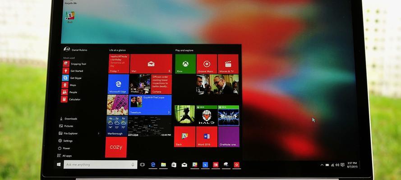Open the yellow File Explorer taskbar icon
The width and height of the screenshot is (401, 180).
click(x=163, y=165)
